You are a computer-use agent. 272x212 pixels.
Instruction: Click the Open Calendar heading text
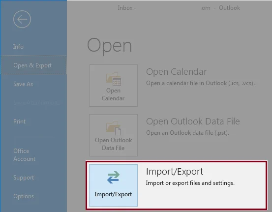[177, 72]
